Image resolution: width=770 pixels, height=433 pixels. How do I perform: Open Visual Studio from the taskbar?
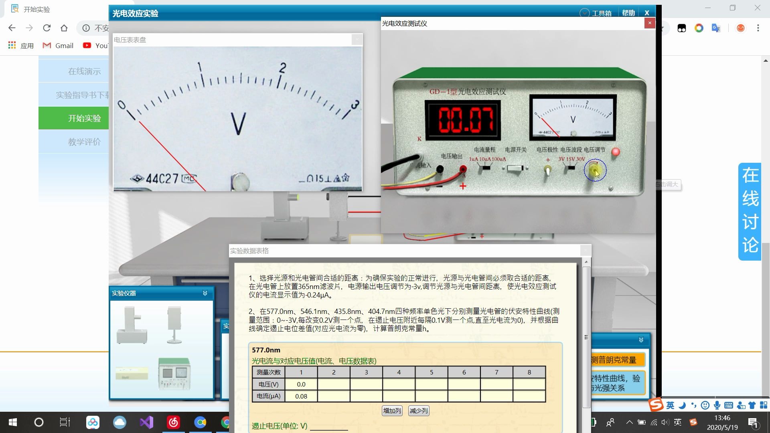146,422
